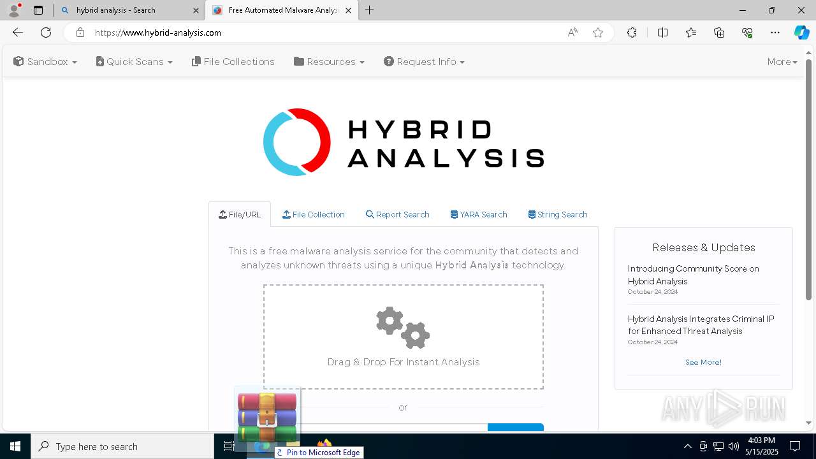Click the Hybrid Analysis logo
Screen dimensions: 816x459
[x=404, y=142]
